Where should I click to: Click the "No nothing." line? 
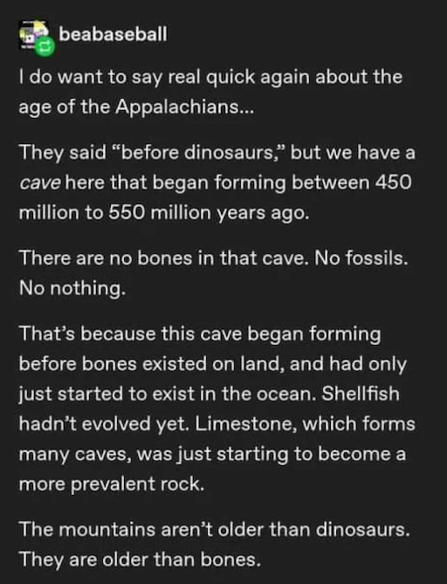72,288
